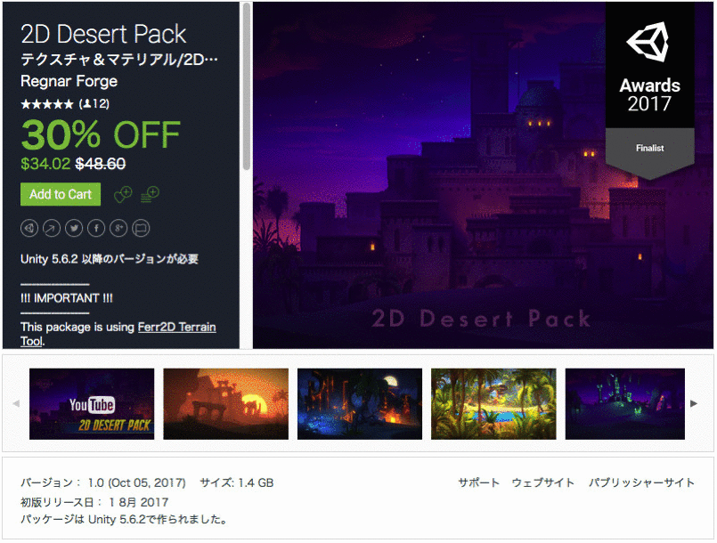The width and height of the screenshot is (717, 543).
Task: Open the サポート link
Action: [479, 482]
